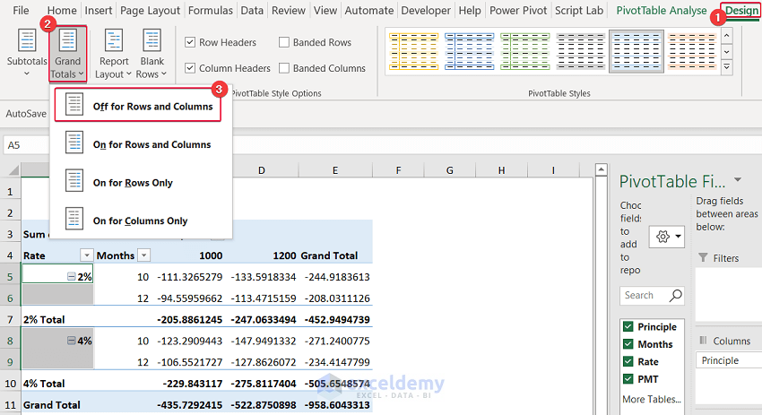Image resolution: width=762 pixels, height=415 pixels.
Task: Choose Off for Rows and Columns
Action: tap(138, 105)
